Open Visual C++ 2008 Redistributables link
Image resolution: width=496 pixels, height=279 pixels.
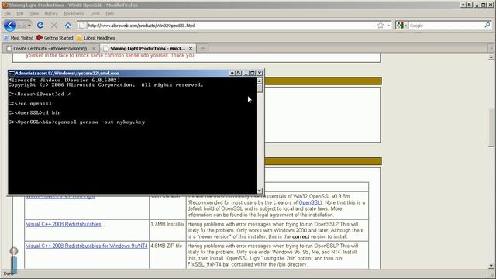pos(64,224)
